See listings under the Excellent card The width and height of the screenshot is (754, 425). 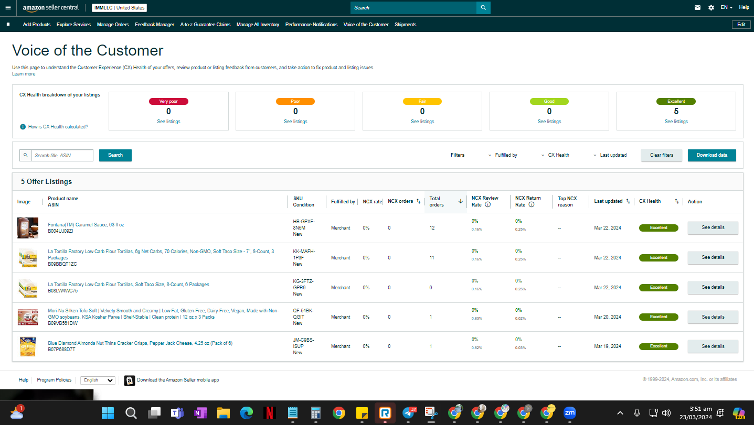click(x=676, y=122)
